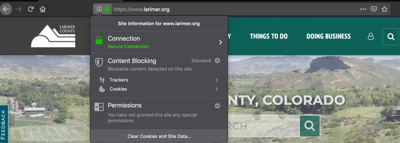Open the user account icon on Larimer site
This screenshot has width=400, height=143.
(x=371, y=37)
